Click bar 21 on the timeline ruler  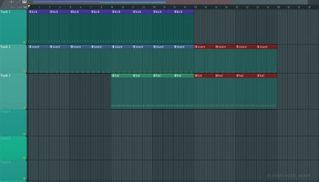coord(237,7)
